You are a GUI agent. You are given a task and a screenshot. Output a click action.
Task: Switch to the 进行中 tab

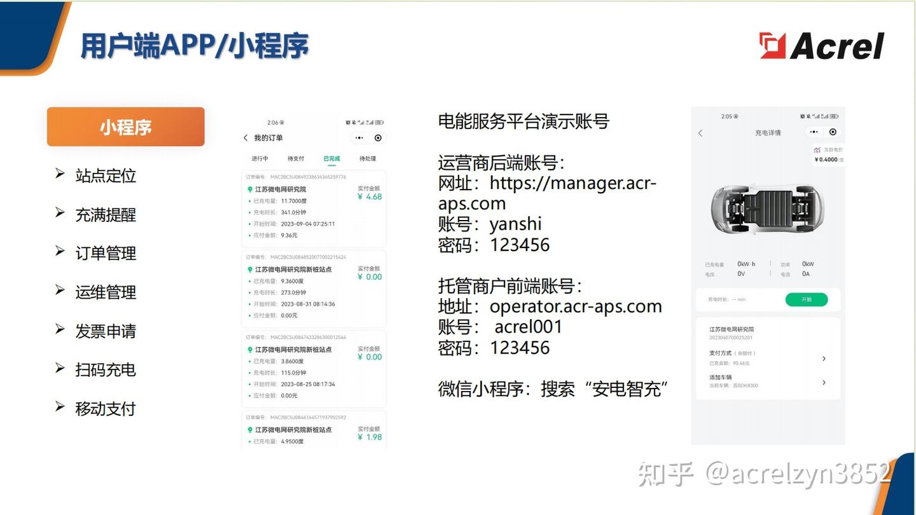pos(260,158)
